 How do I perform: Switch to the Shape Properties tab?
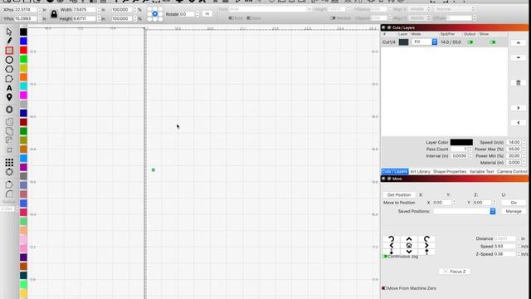tap(450, 172)
